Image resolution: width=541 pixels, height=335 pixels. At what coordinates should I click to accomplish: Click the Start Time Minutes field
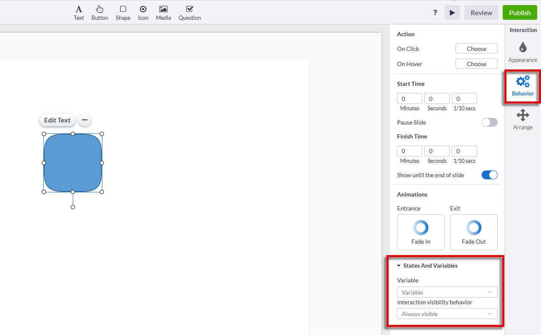(x=409, y=98)
